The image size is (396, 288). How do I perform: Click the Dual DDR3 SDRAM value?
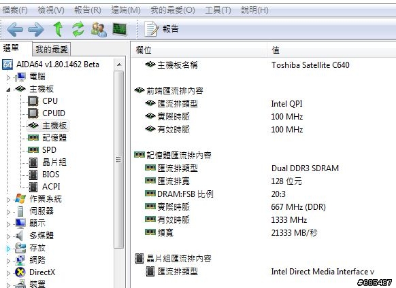[305, 168]
